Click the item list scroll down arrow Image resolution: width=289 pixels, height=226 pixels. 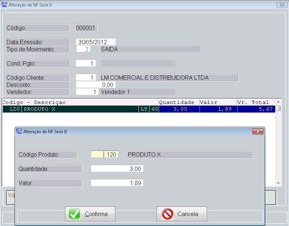tap(278, 183)
